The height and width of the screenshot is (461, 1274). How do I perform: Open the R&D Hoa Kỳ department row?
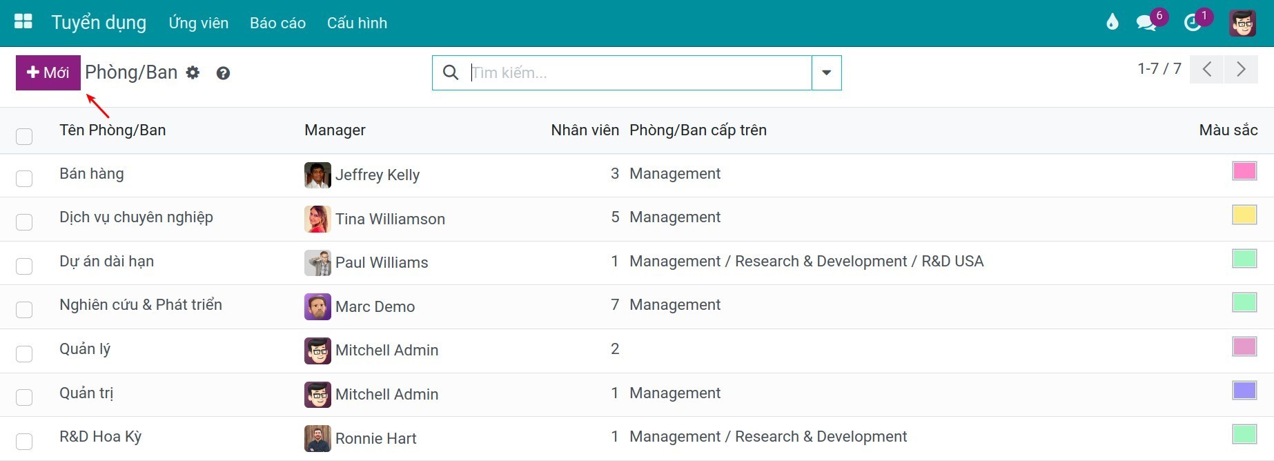pyautogui.click(x=637, y=438)
